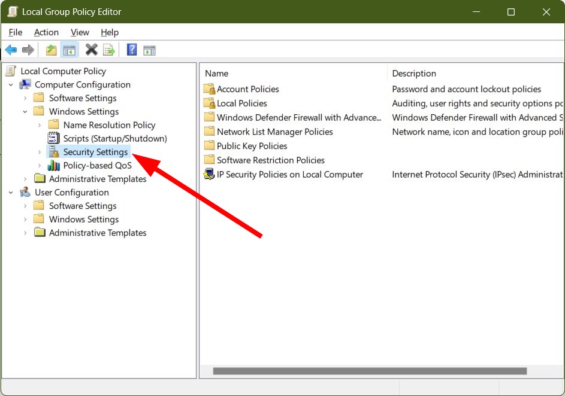Image resolution: width=565 pixels, height=396 pixels.
Task: Collapse the Windows Settings tree node
Action: pos(25,111)
